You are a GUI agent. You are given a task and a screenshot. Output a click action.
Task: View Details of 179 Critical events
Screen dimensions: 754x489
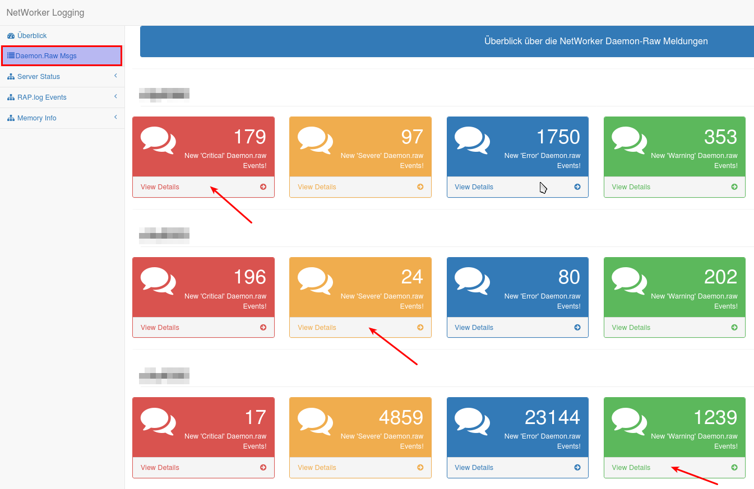click(x=160, y=187)
